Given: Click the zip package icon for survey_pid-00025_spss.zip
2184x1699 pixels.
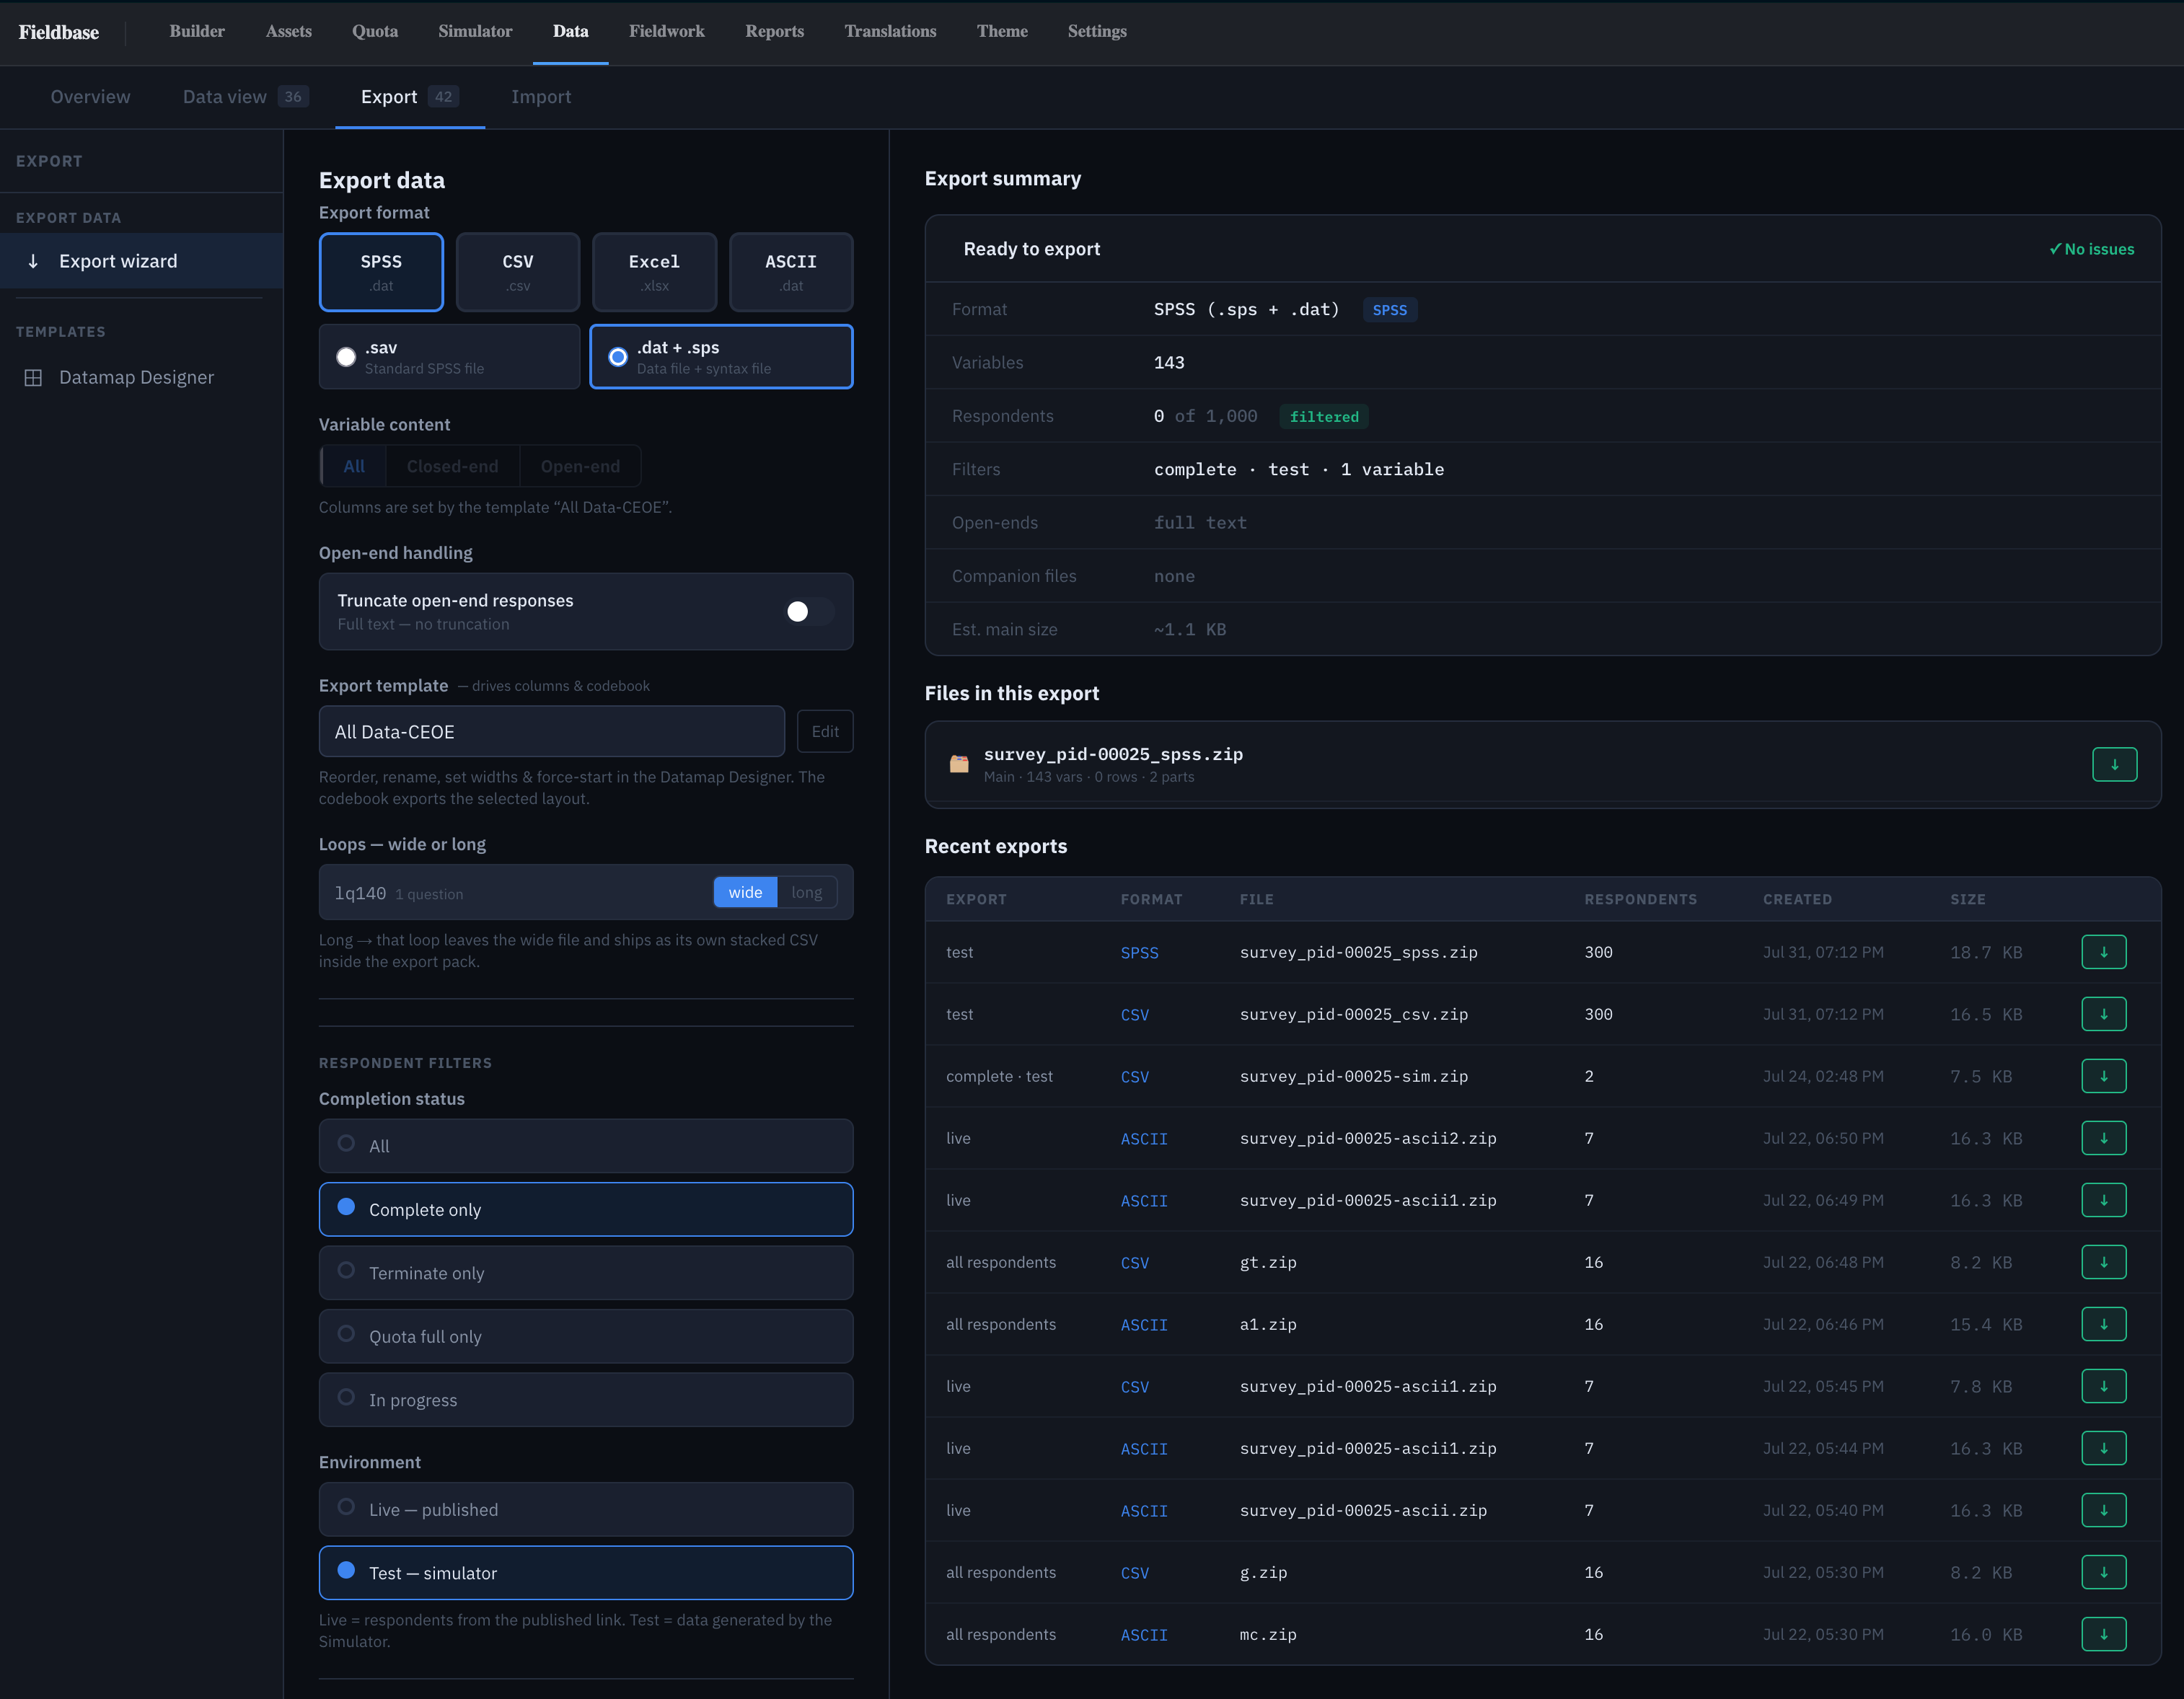Looking at the screenshot, I should pos(958,764).
